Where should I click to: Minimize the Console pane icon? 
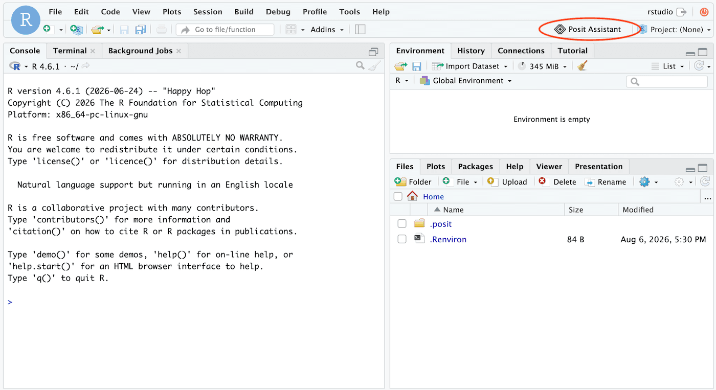click(373, 52)
